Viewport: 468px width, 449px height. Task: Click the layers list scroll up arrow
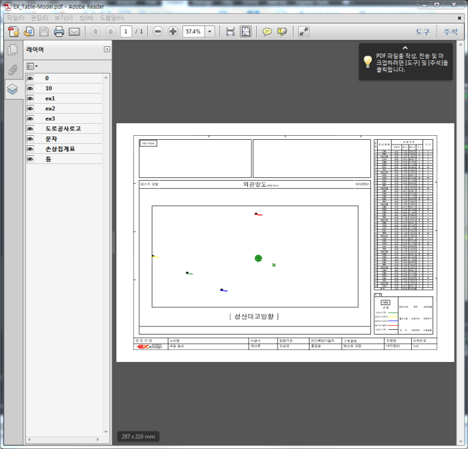[106, 78]
